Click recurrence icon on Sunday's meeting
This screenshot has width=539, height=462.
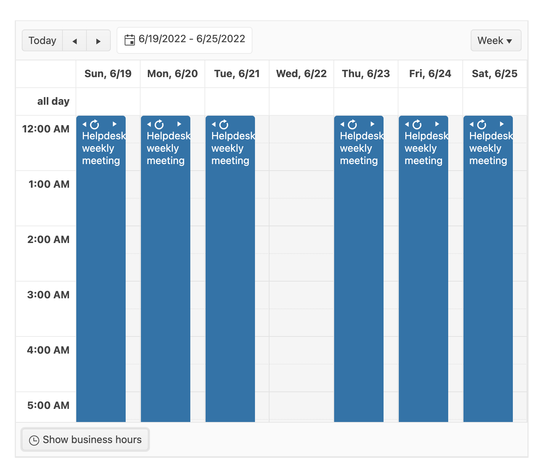tap(95, 125)
